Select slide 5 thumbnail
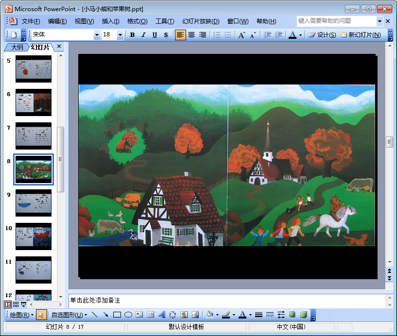Screen dimensions: 397x336 34,69
